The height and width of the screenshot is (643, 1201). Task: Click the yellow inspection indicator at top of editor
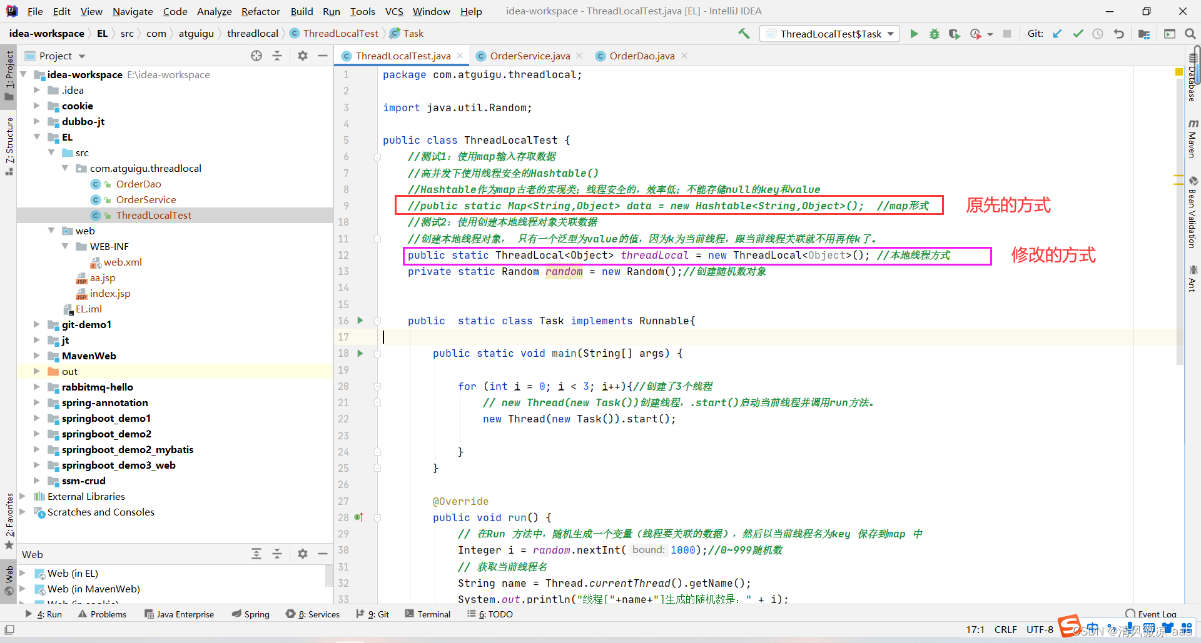[x=1179, y=72]
